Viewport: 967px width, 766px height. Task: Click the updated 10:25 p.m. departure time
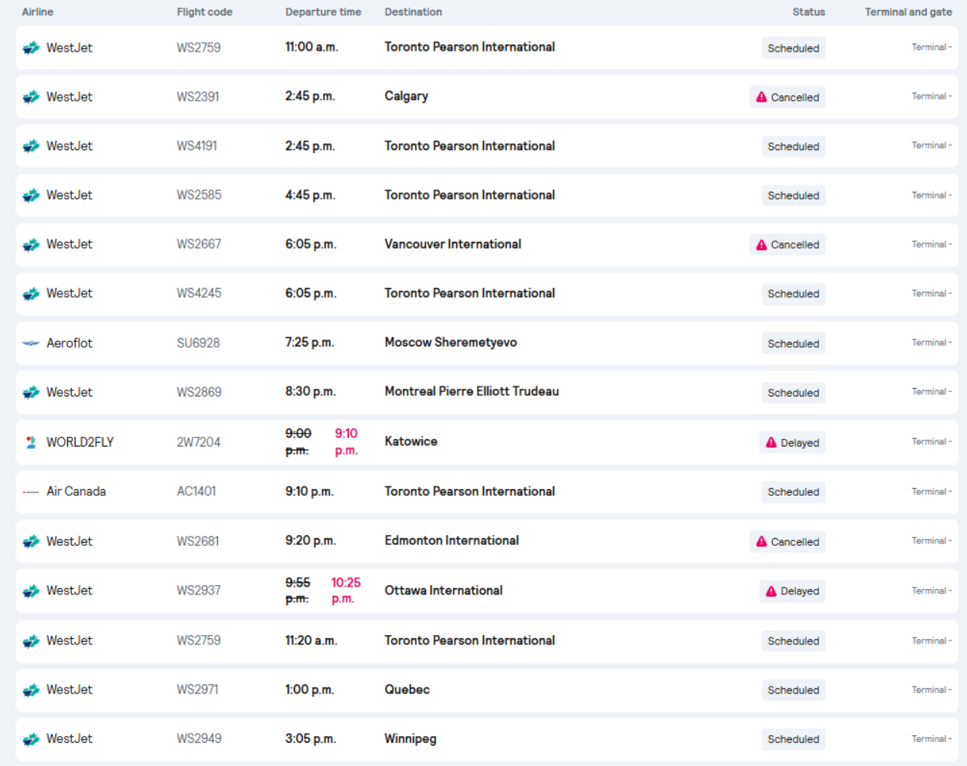[345, 590]
